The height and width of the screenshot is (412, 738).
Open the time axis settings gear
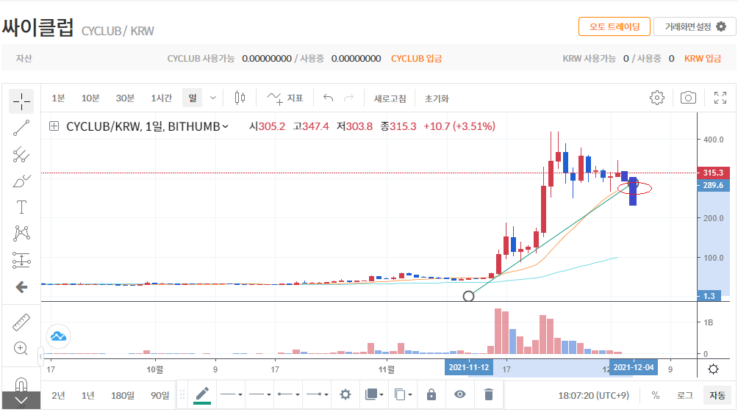pos(714,369)
